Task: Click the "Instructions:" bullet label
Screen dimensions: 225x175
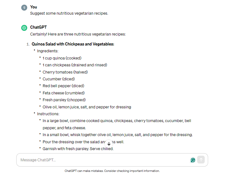Action: (x=48, y=114)
